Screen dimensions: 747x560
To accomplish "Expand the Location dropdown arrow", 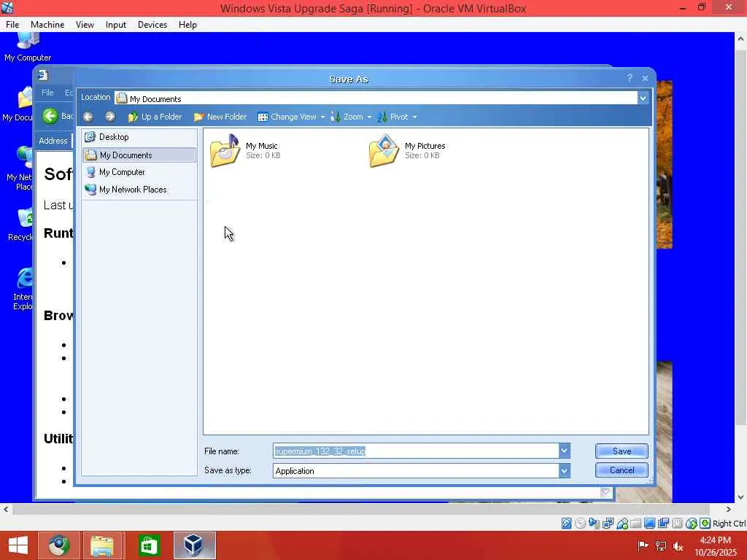I will point(643,98).
